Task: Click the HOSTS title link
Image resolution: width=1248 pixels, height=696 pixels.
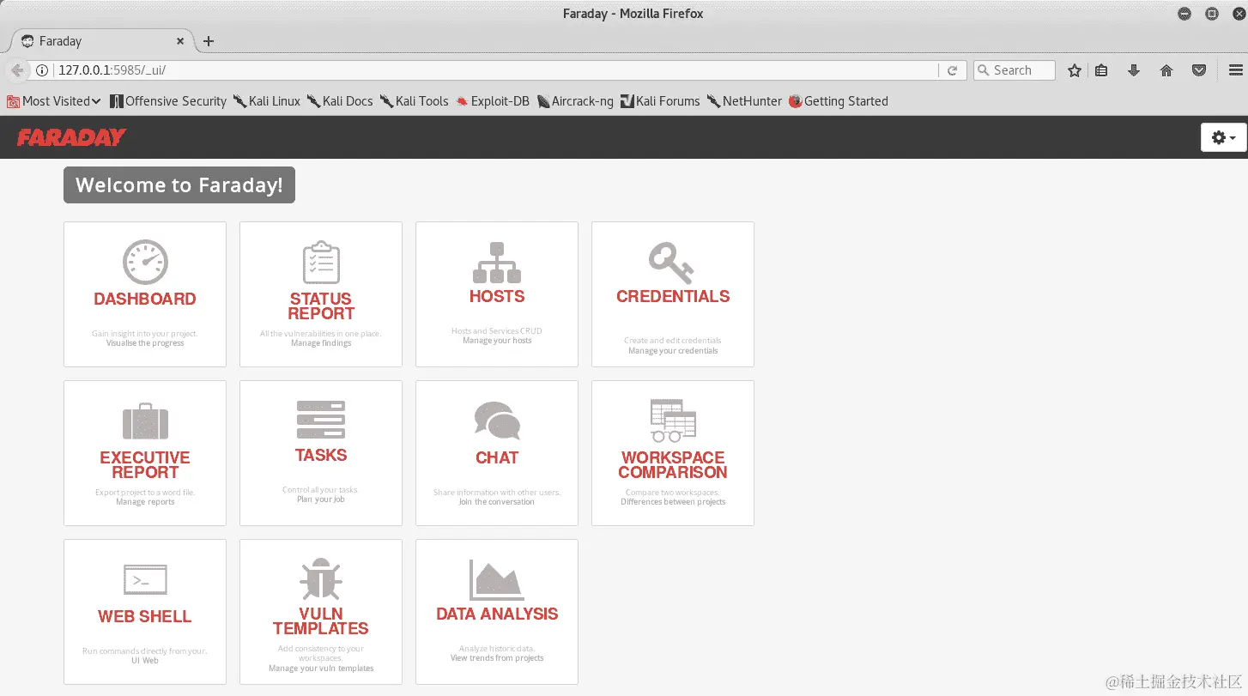Action: 497,296
